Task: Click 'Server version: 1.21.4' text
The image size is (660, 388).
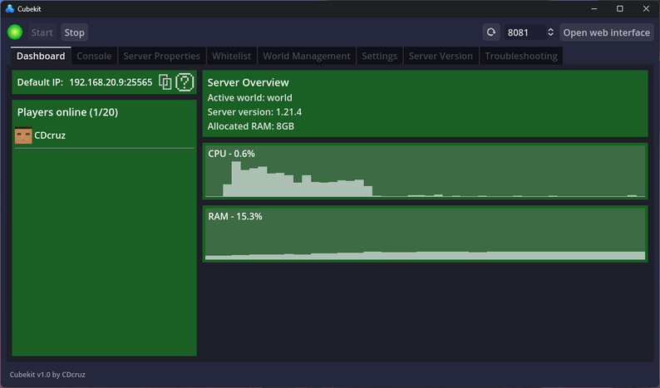Action: tap(254, 112)
